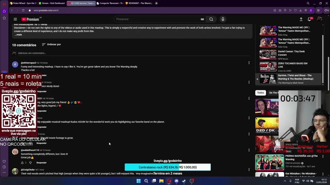Open a new browser tab with plus

pyautogui.click(x=156, y=3)
